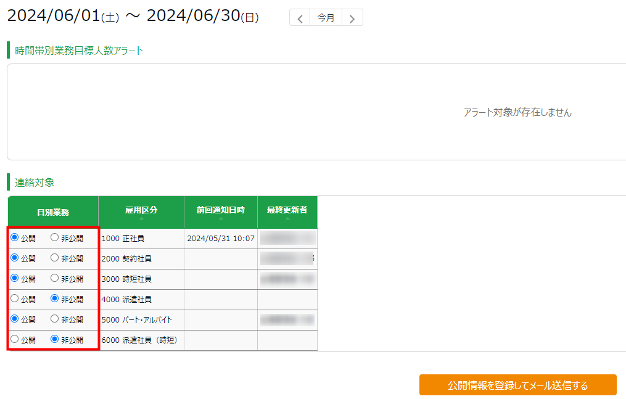The image size is (626, 399).
Task: Select 公開 for 2000 契約社員
Action: pos(15,258)
